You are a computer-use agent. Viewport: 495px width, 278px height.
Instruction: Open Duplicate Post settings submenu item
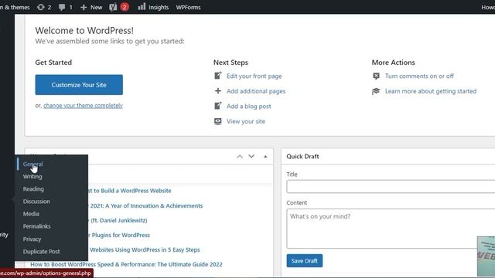click(x=41, y=251)
